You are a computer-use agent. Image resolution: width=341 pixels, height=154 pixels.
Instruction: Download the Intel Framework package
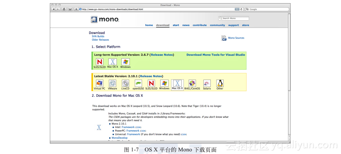(x=128, y=127)
